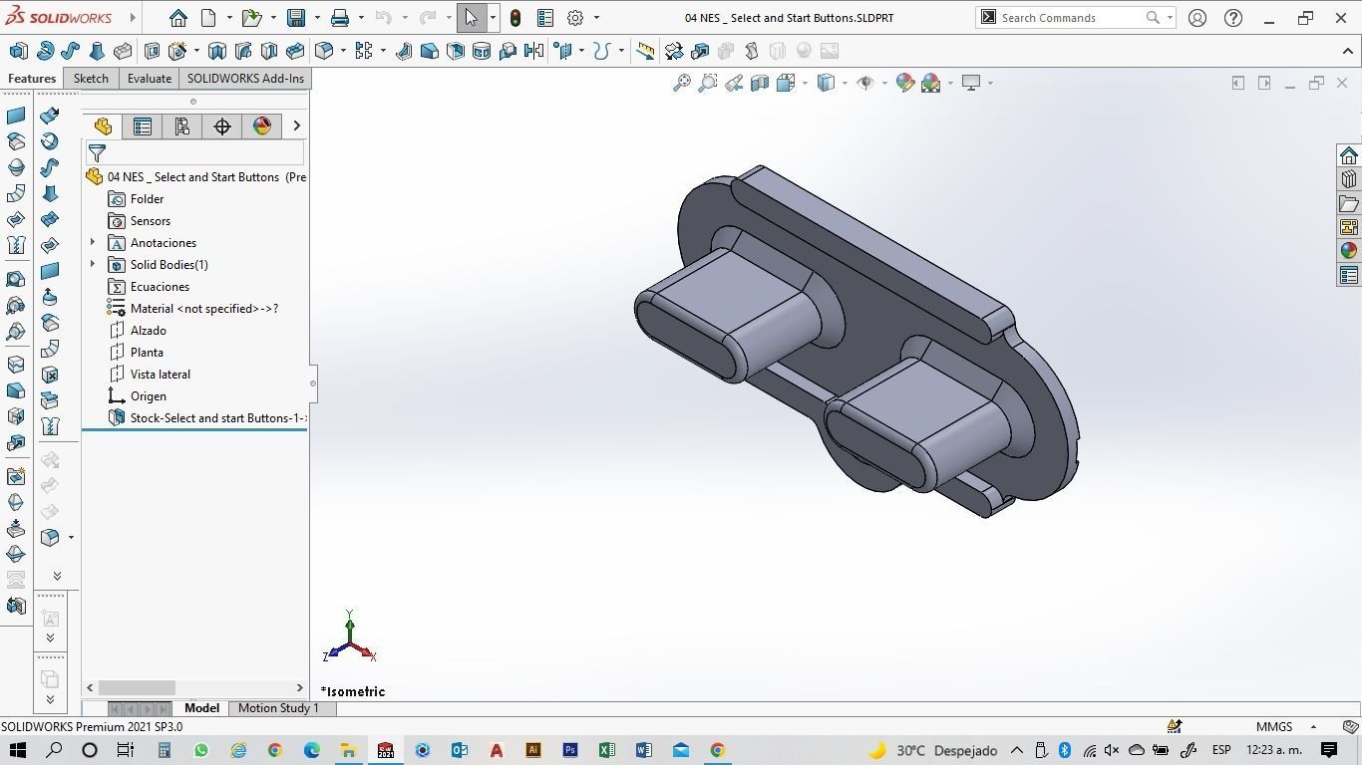The height and width of the screenshot is (765, 1362).
Task: Switch to the SOLIDWORKS Add-Ins tab
Action: tap(245, 79)
